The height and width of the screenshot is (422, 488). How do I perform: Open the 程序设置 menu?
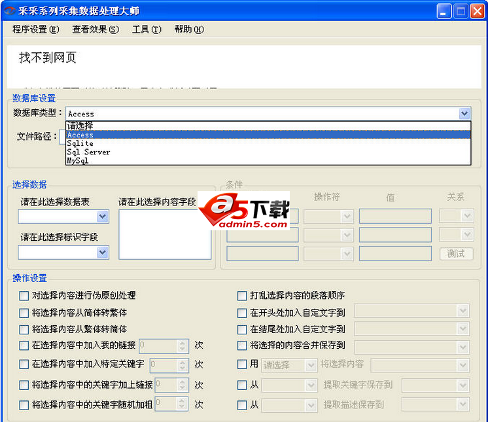click(35, 29)
